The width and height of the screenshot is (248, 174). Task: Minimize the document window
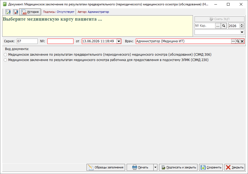(216, 4)
